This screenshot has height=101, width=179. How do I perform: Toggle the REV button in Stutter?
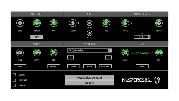coord(37,37)
